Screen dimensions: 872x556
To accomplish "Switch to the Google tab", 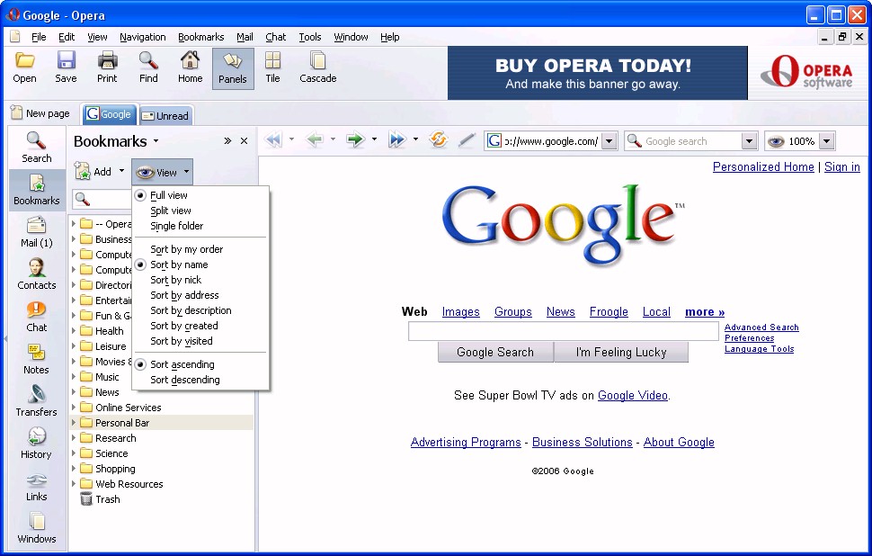I will (110, 114).
